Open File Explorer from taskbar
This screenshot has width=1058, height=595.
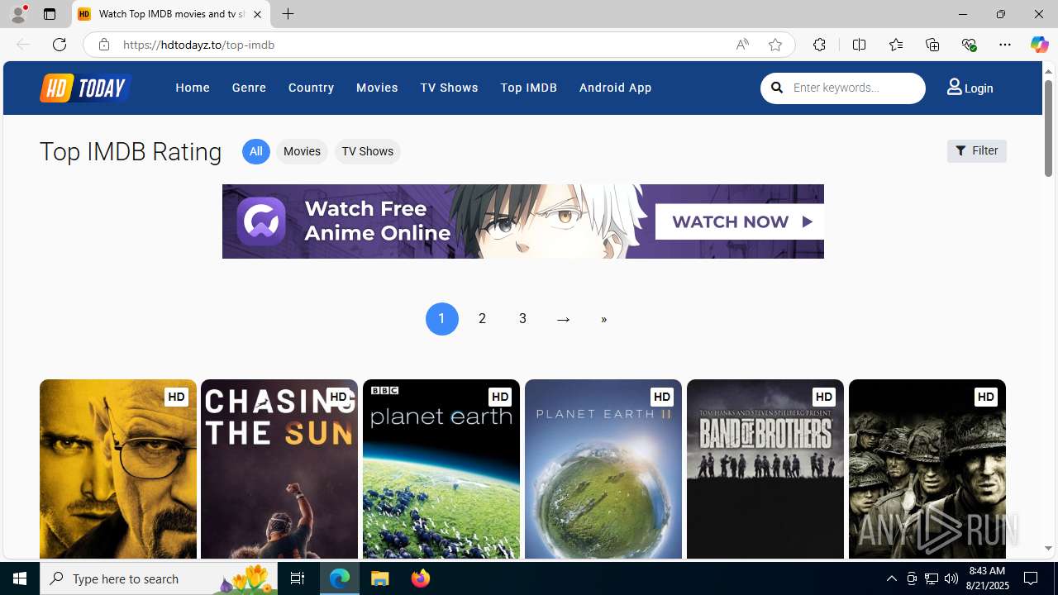(x=380, y=578)
